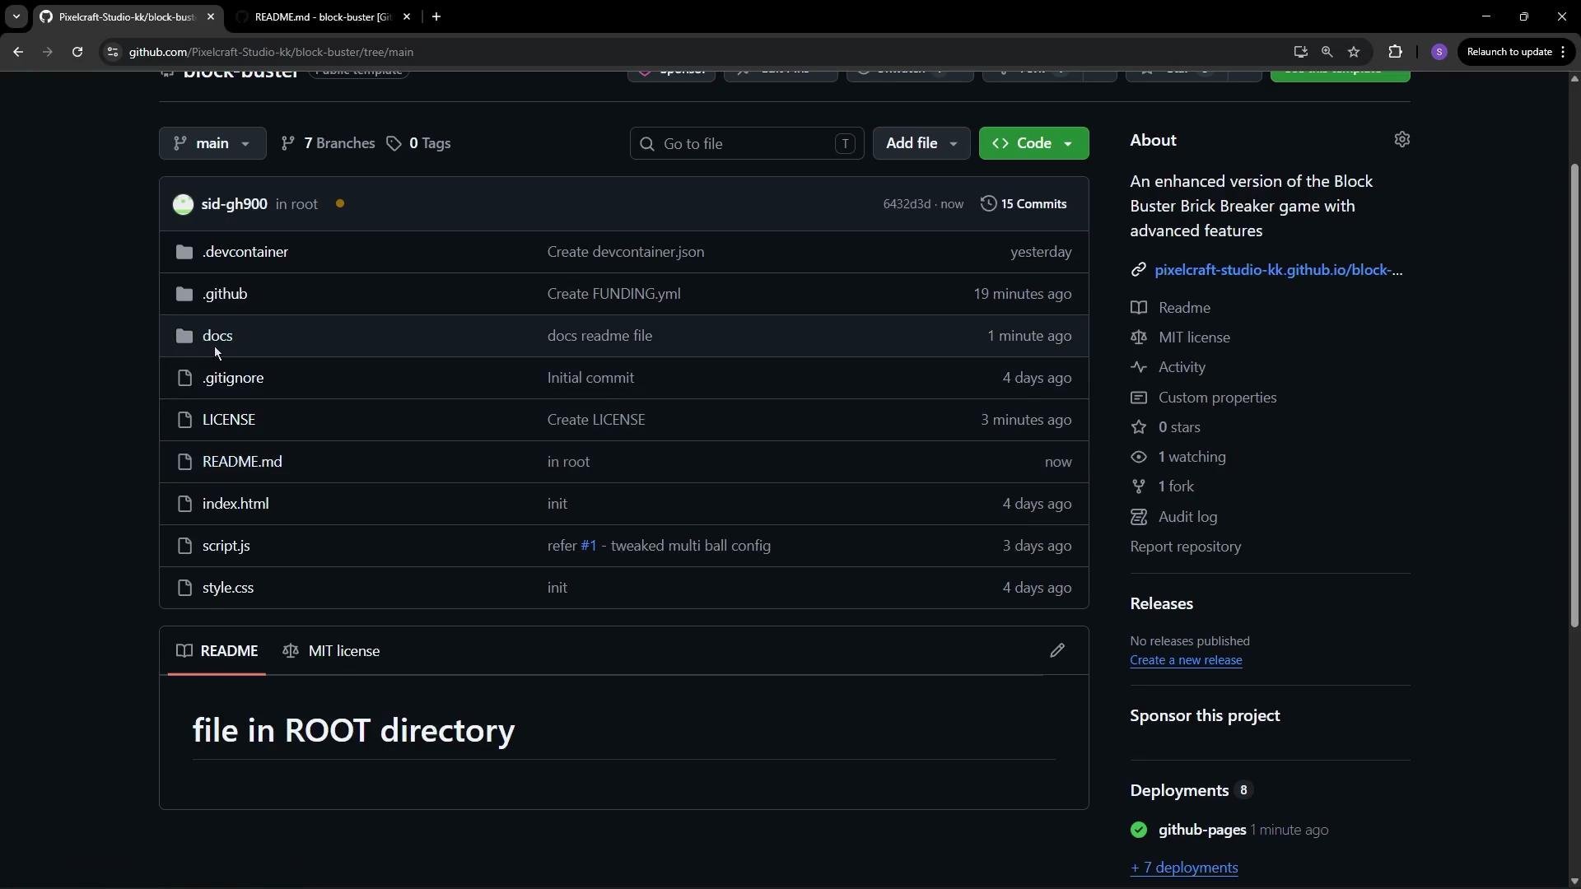Click the docs folder icon

[184, 336]
